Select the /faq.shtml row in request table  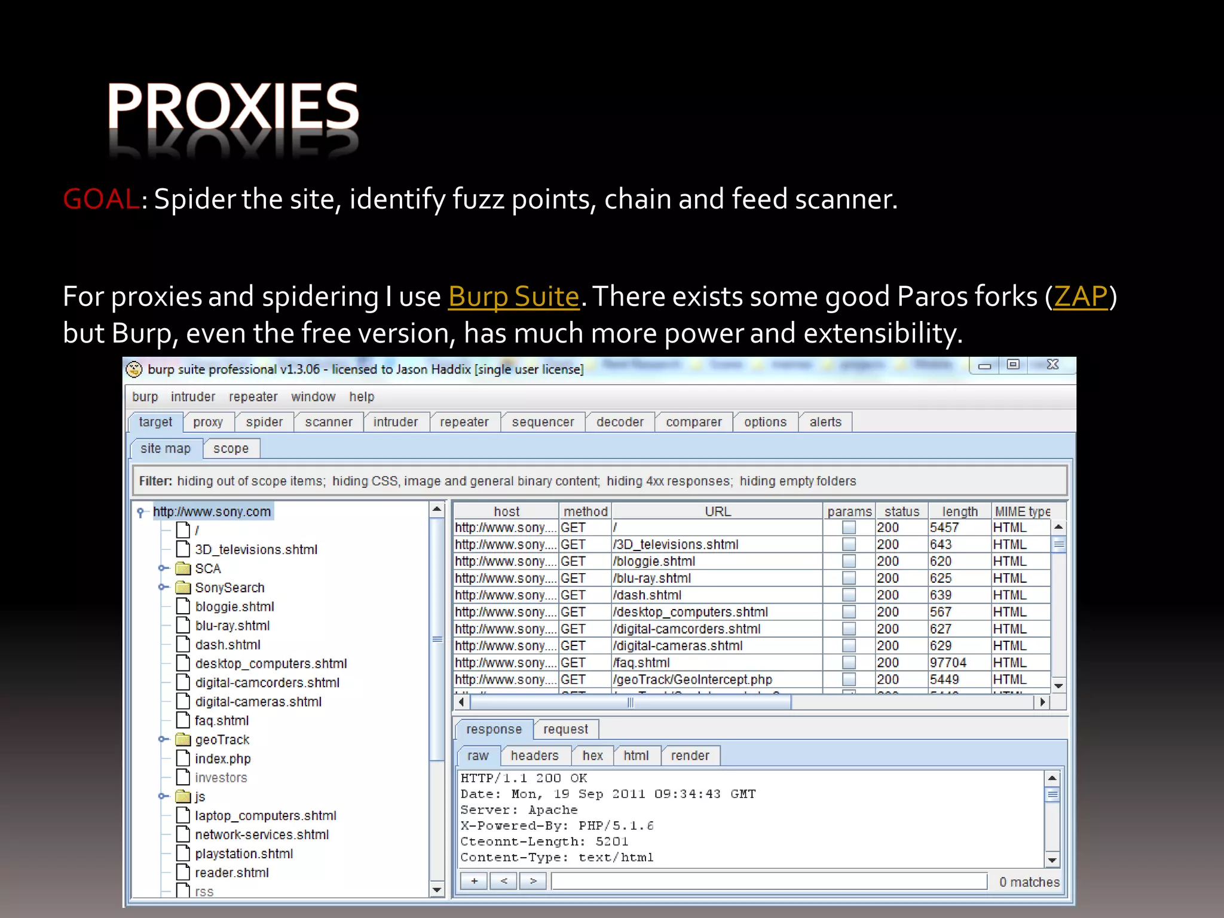[751, 663]
